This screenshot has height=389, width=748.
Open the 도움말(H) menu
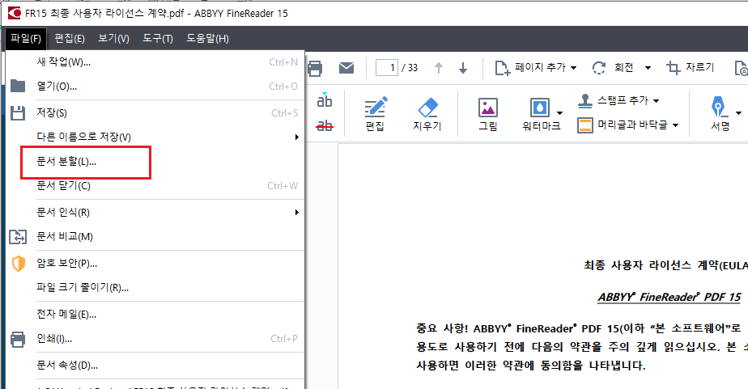pyautogui.click(x=207, y=39)
